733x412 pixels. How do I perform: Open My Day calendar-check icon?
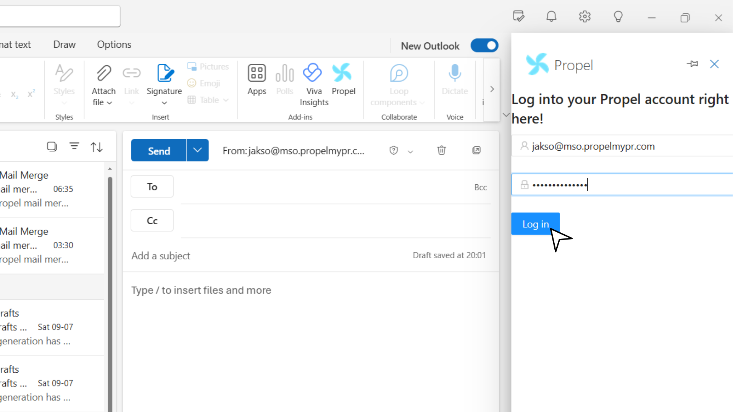(x=518, y=16)
